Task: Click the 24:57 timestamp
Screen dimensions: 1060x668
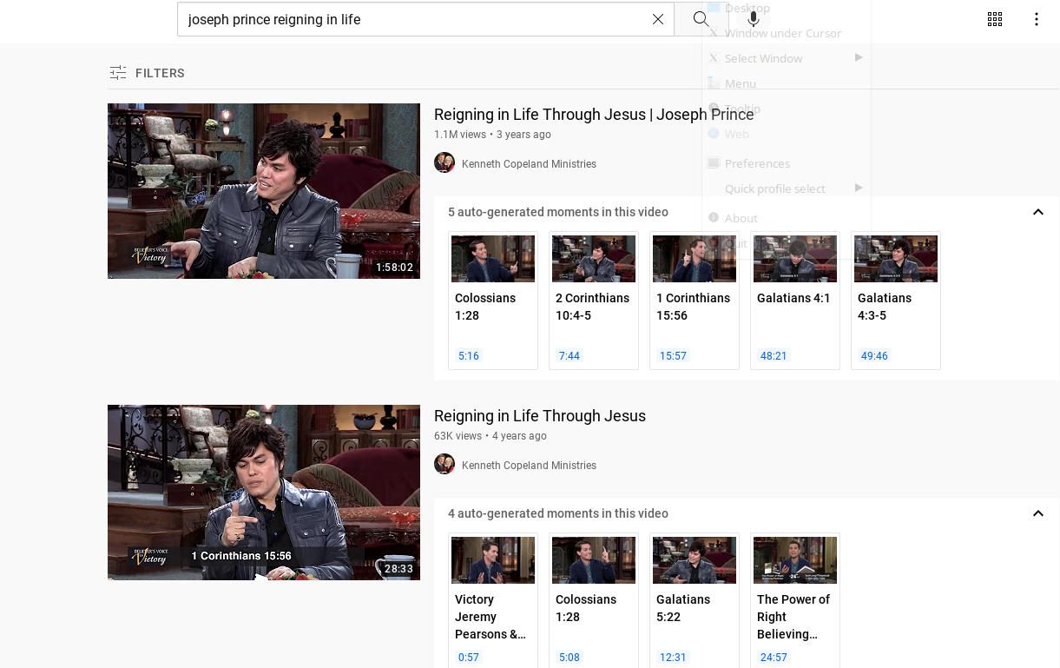Action: click(x=774, y=658)
